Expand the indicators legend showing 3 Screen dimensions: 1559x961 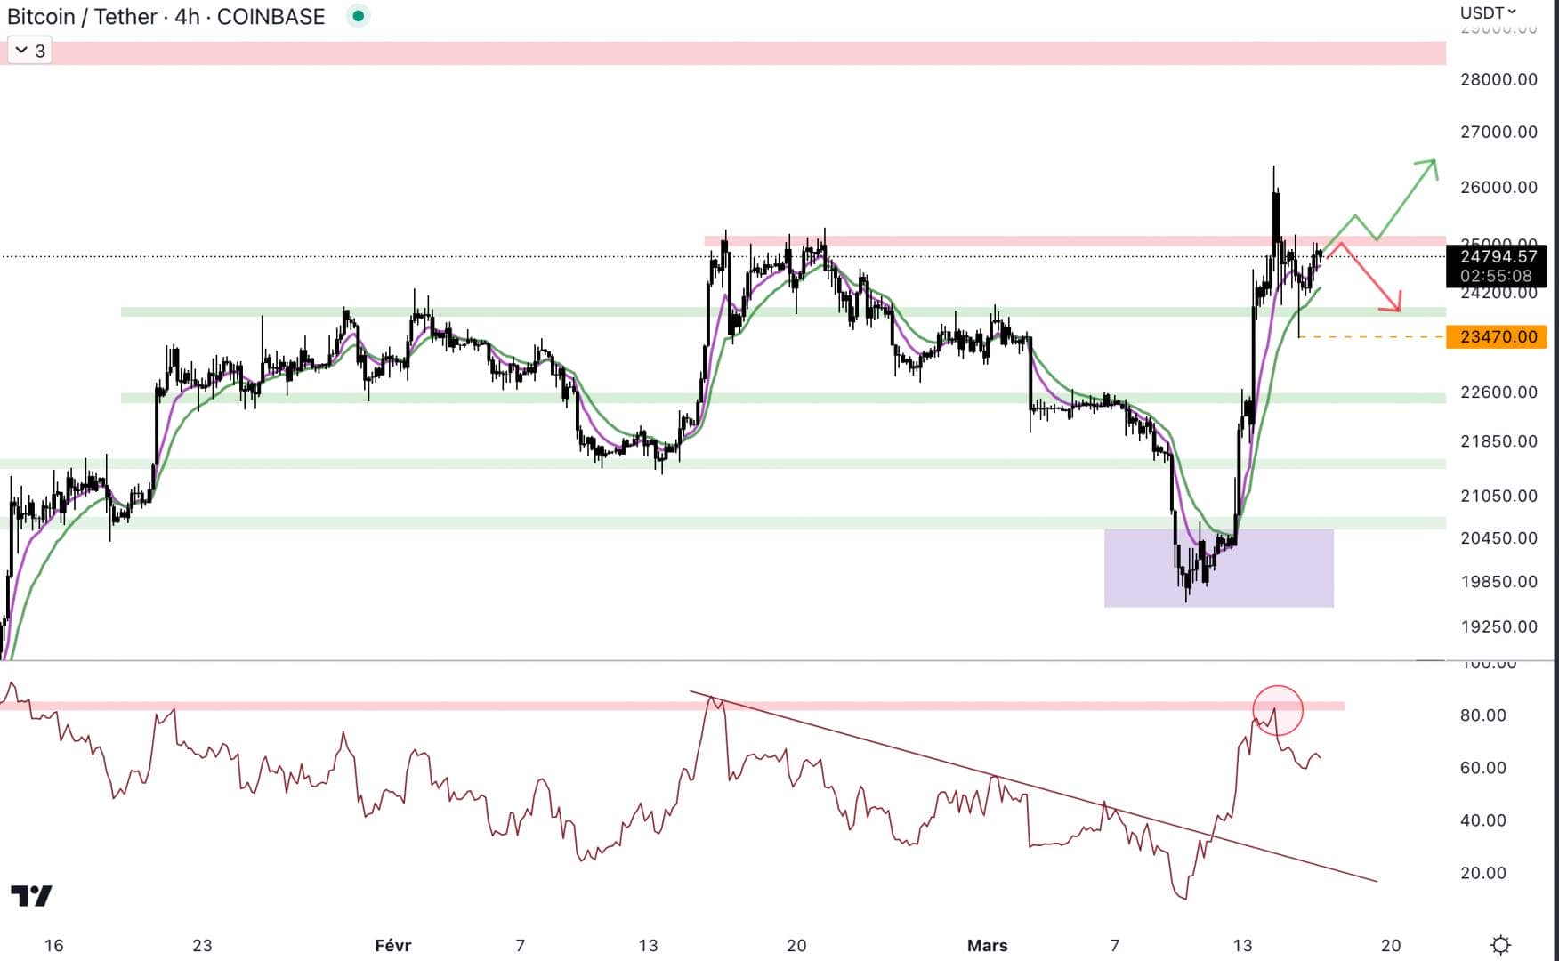29,51
